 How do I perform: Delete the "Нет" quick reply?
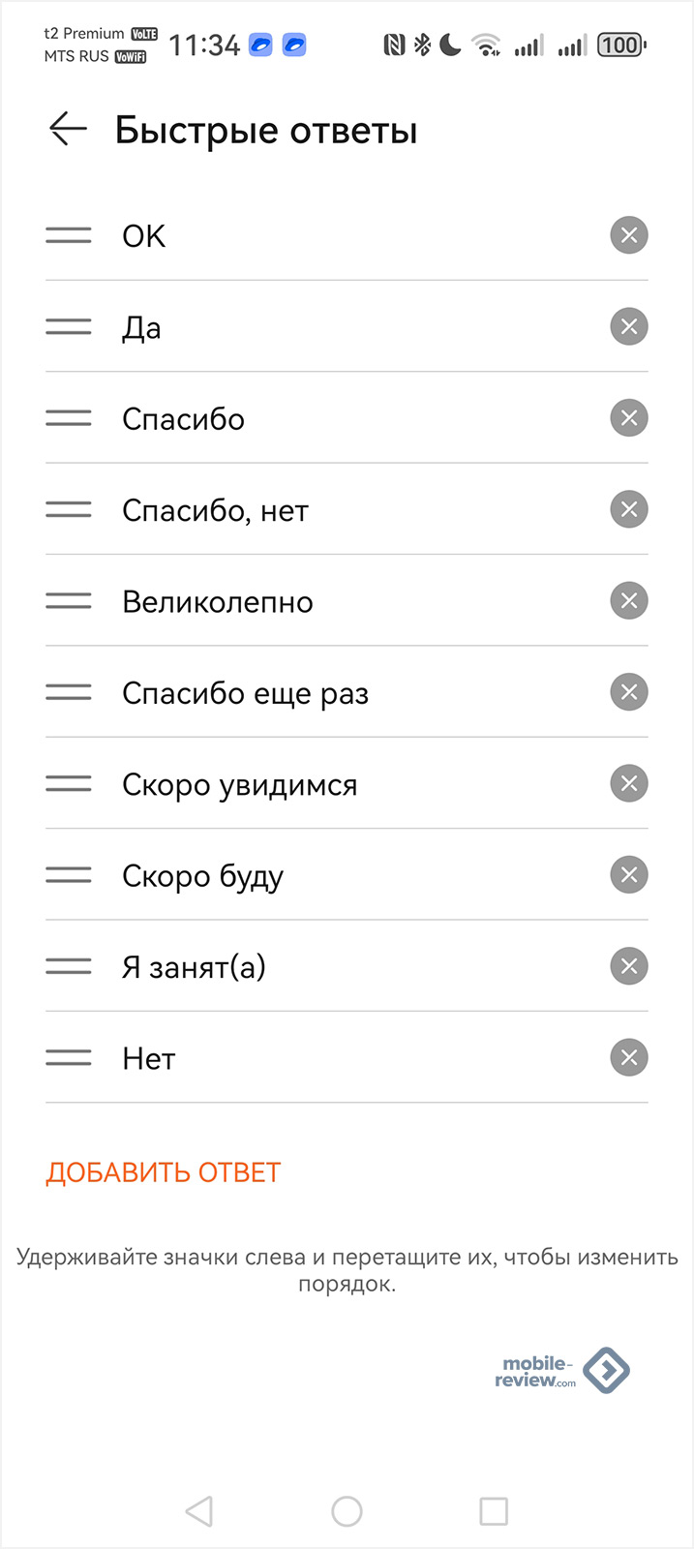click(x=629, y=1057)
